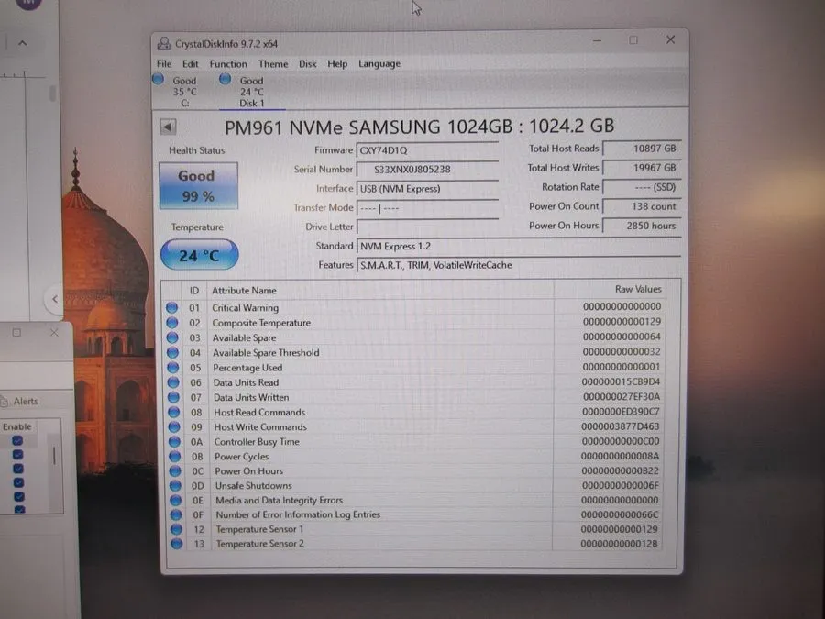Open the File menu in CrystalDiskInfo
The width and height of the screenshot is (825, 619).
[164, 63]
